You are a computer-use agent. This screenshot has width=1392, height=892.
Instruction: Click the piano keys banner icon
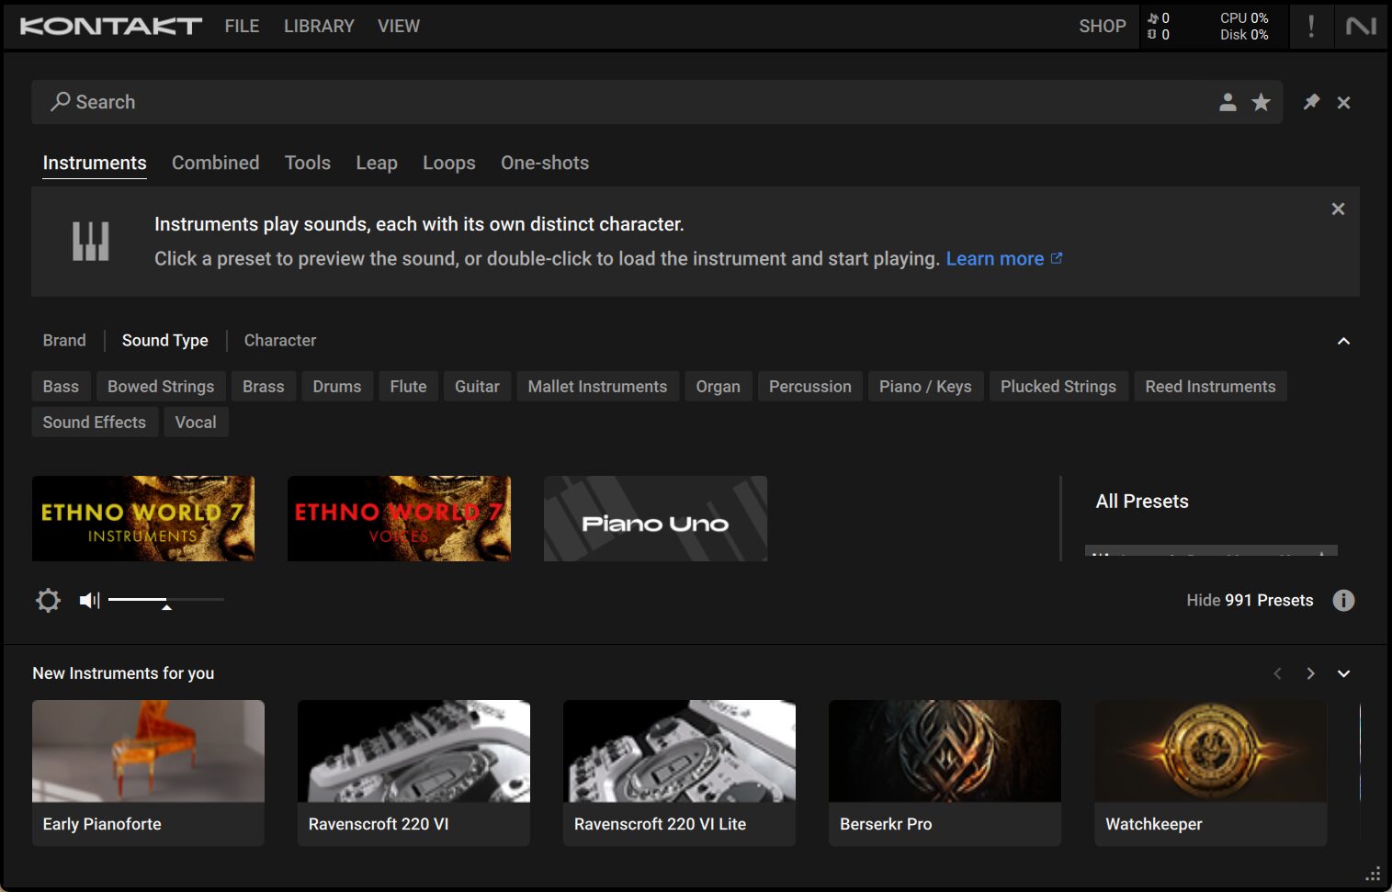[91, 241]
